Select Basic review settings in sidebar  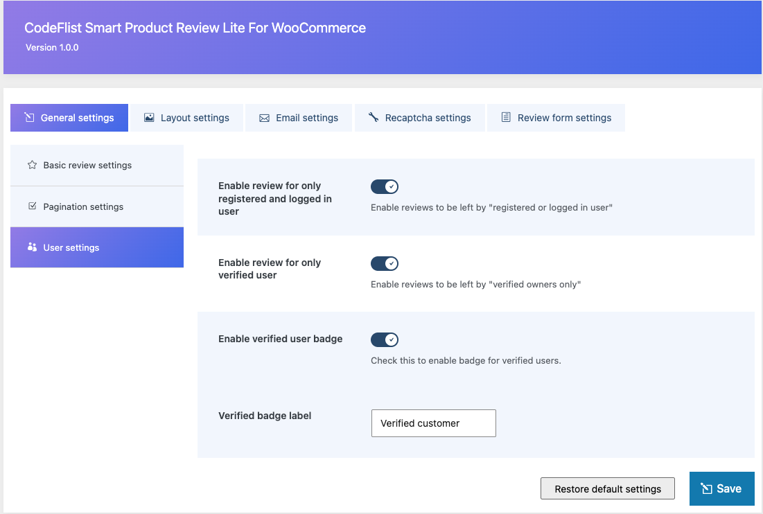pos(97,166)
